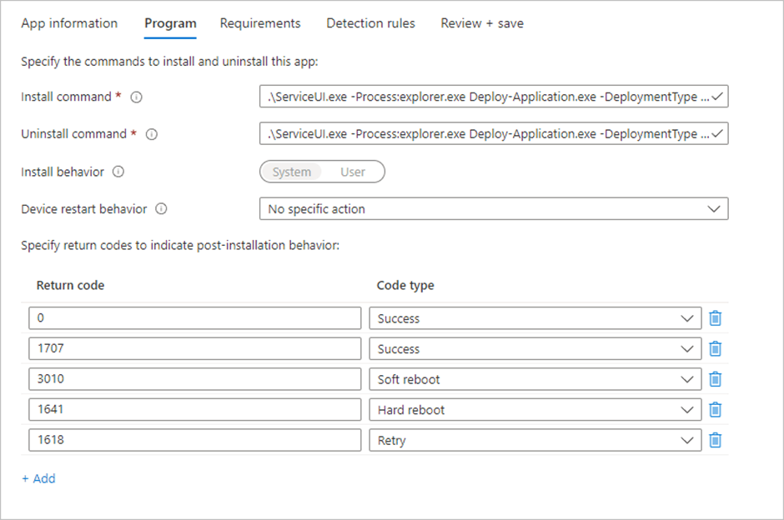The height and width of the screenshot is (520, 784).
Task: Show info tooltip for Uninstall command
Action: pos(152,134)
